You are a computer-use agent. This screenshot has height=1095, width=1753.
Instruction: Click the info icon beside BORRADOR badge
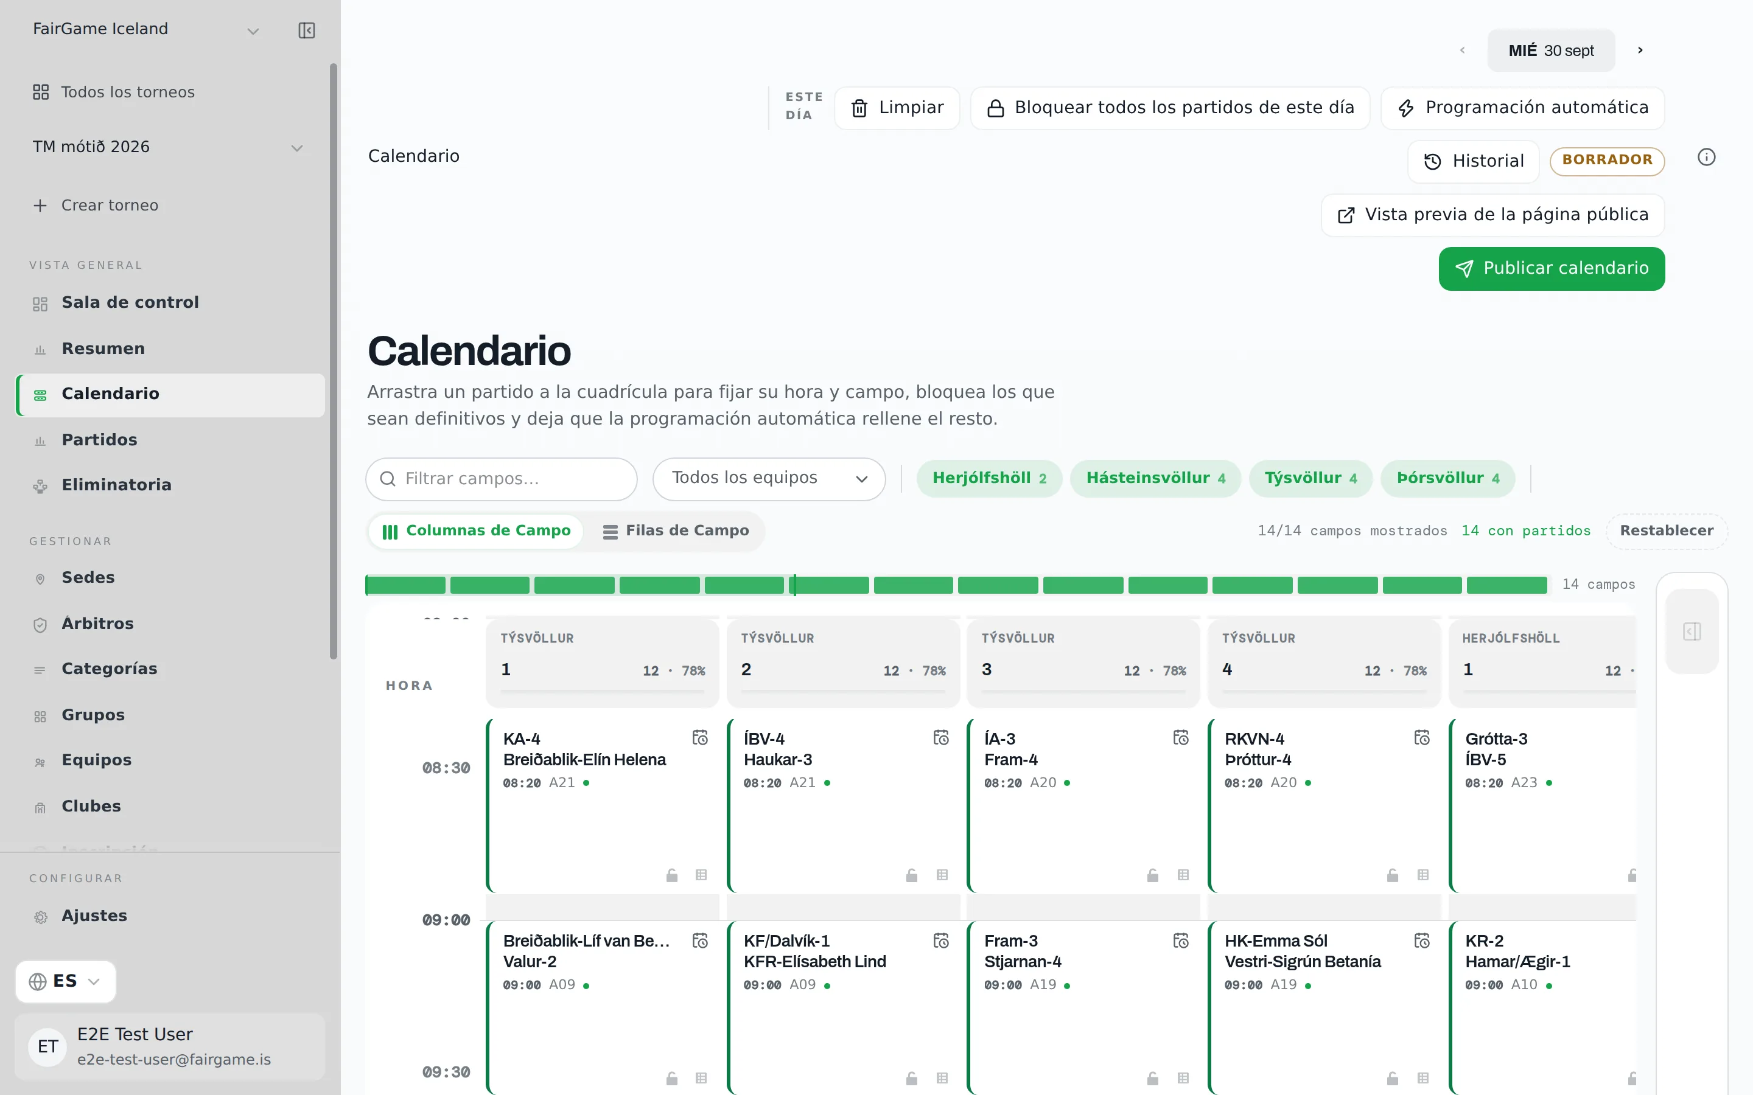click(x=1706, y=158)
